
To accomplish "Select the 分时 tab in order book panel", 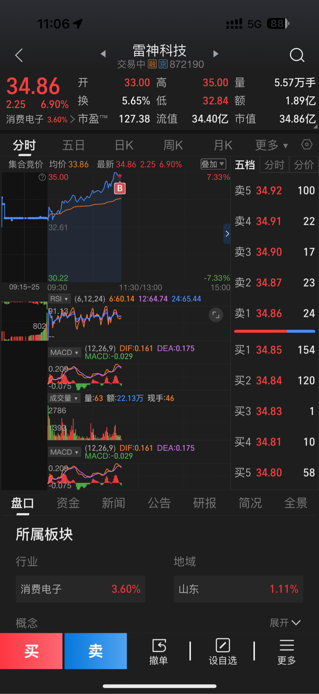I will 275,165.
